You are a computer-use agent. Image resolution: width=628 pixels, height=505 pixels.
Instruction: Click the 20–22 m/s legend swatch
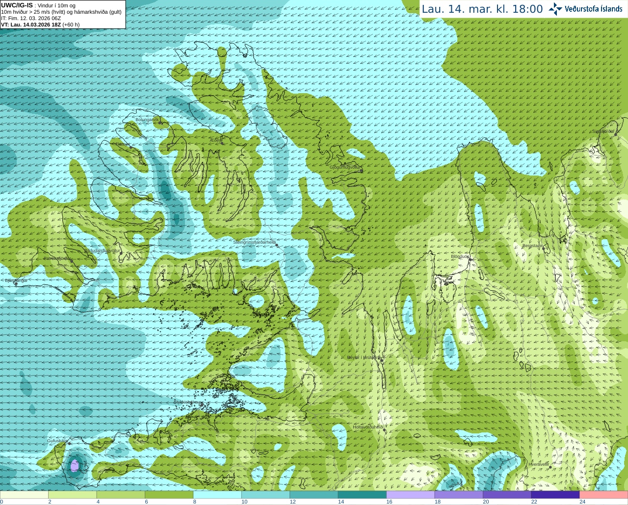point(507,495)
